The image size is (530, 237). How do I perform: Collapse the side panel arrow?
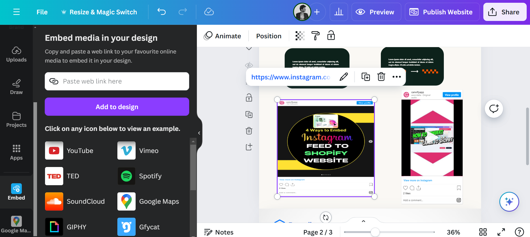[x=199, y=133]
